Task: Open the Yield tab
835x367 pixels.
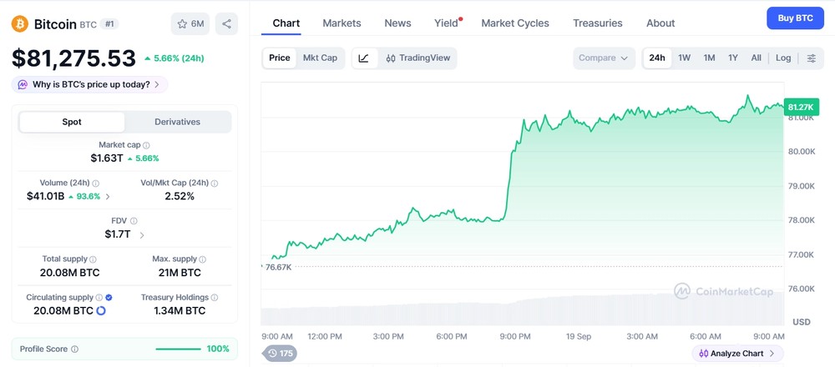Action: tap(446, 23)
